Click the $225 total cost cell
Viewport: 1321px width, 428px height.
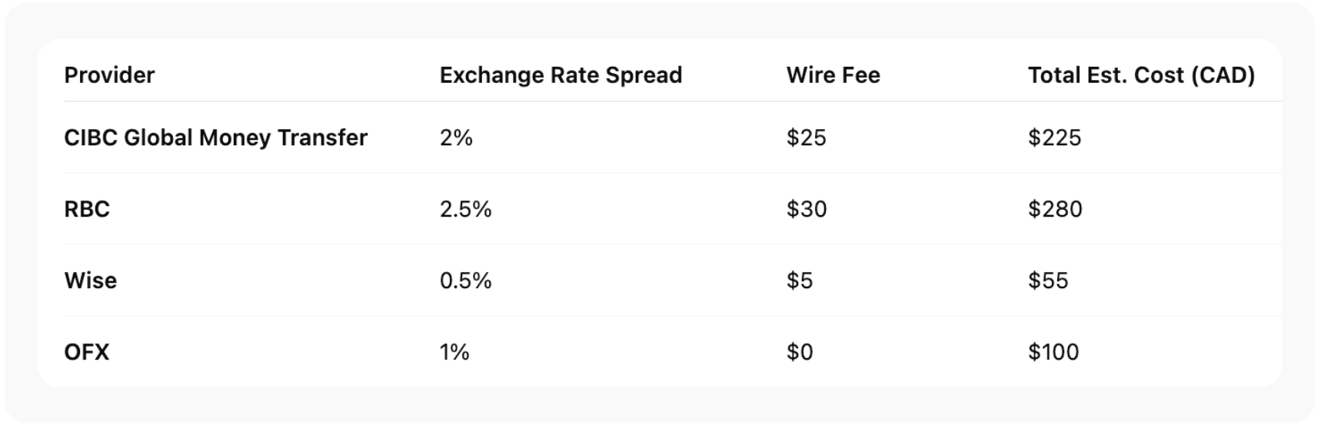[x=1054, y=138]
